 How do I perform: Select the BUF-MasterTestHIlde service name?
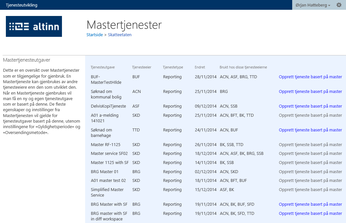(x=106, y=80)
